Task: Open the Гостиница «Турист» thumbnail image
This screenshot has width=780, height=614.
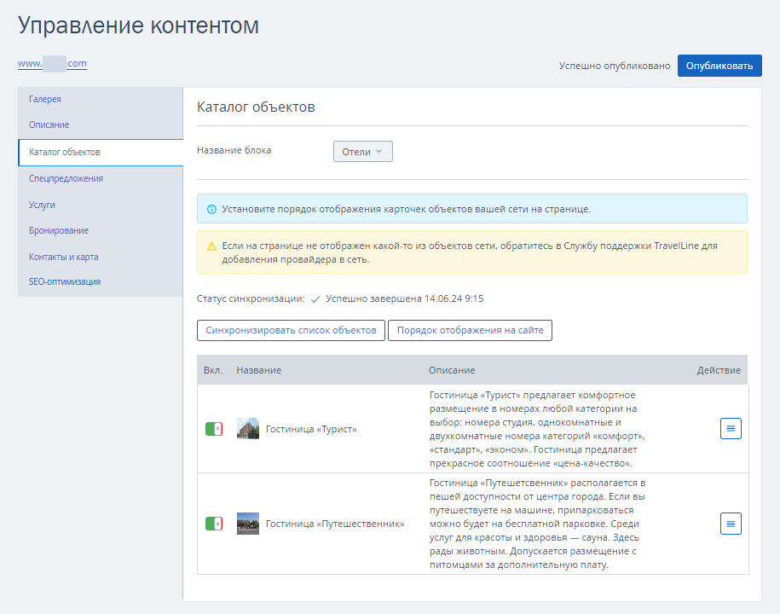Action: tap(248, 428)
